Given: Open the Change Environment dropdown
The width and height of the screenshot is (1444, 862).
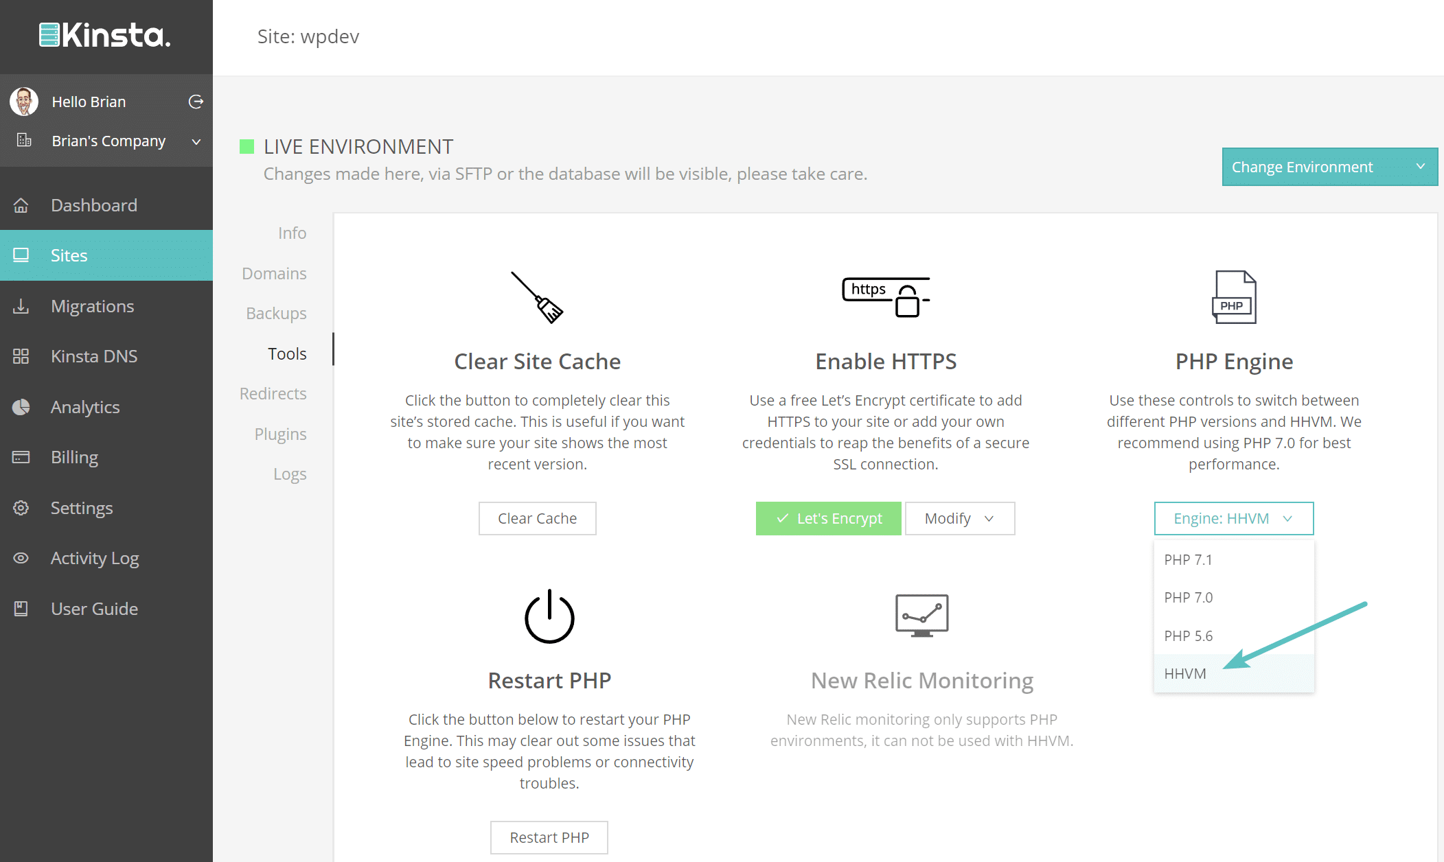Looking at the screenshot, I should (x=1330, y=167).
